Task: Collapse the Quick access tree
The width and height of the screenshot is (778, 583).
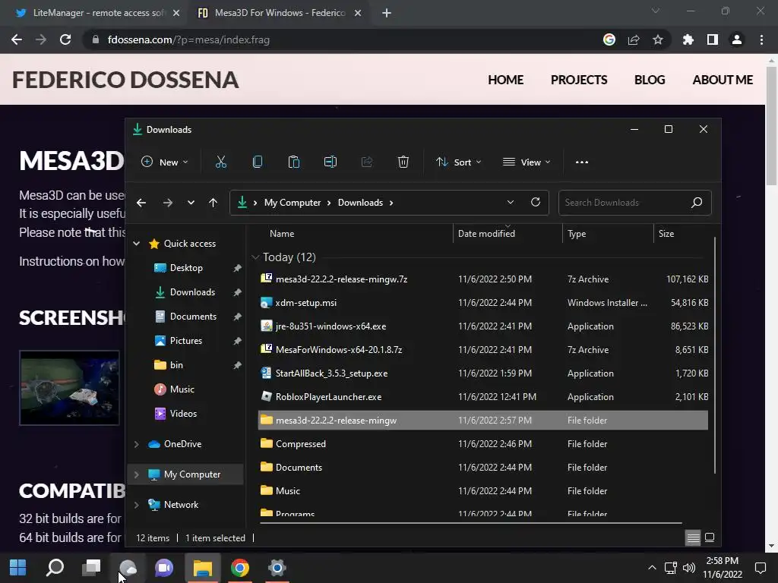Action: [137, 244]
